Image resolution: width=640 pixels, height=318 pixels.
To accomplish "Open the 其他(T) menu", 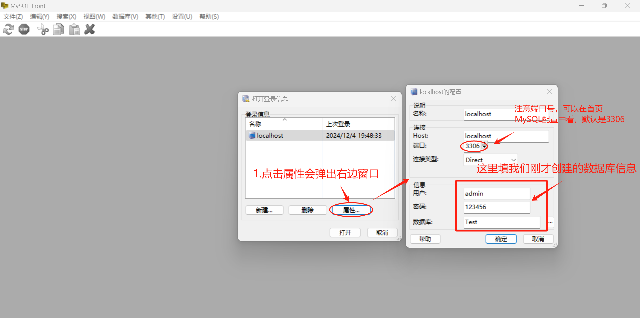I will (x=155, y=17).
